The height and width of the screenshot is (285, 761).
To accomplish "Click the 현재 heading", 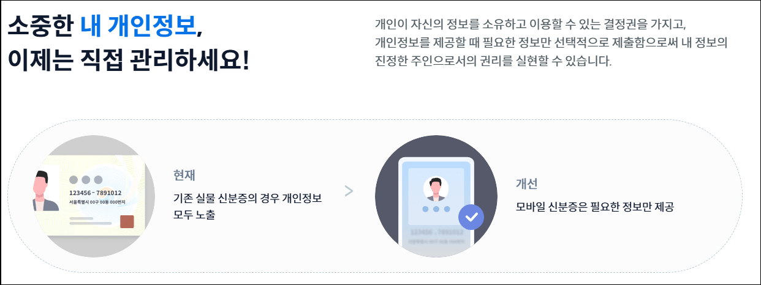I will tap(184, 175).
